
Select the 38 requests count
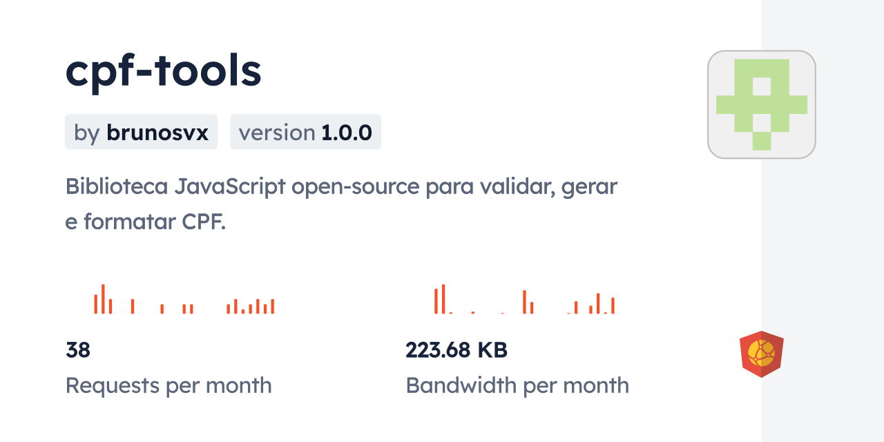point(78,350)
